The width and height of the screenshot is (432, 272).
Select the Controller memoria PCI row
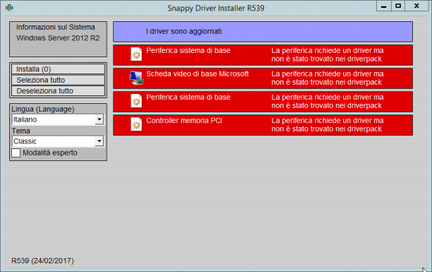(x=263, y=125)
